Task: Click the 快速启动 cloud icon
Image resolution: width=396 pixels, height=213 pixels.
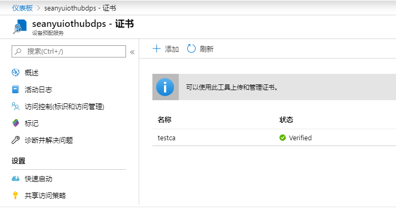Action: tap(15, 179)
